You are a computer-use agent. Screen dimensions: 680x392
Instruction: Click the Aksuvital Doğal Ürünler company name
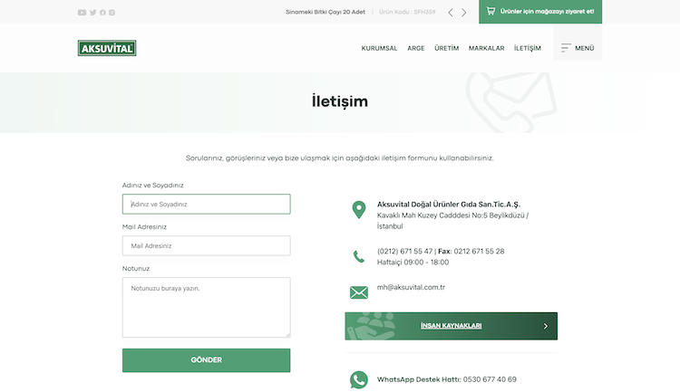[449, 204]
